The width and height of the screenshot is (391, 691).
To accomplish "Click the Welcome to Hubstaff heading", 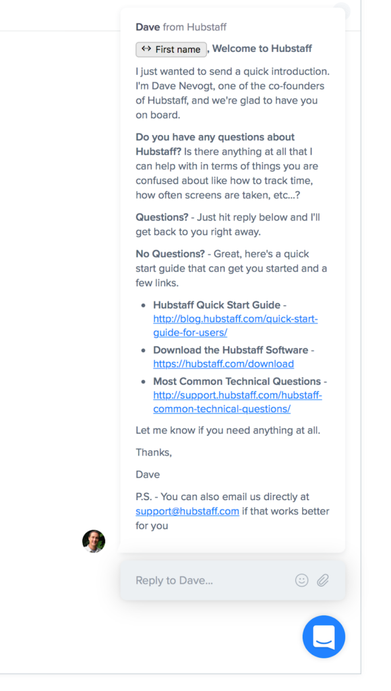I will pyautogui.click(x=262, y=49).
